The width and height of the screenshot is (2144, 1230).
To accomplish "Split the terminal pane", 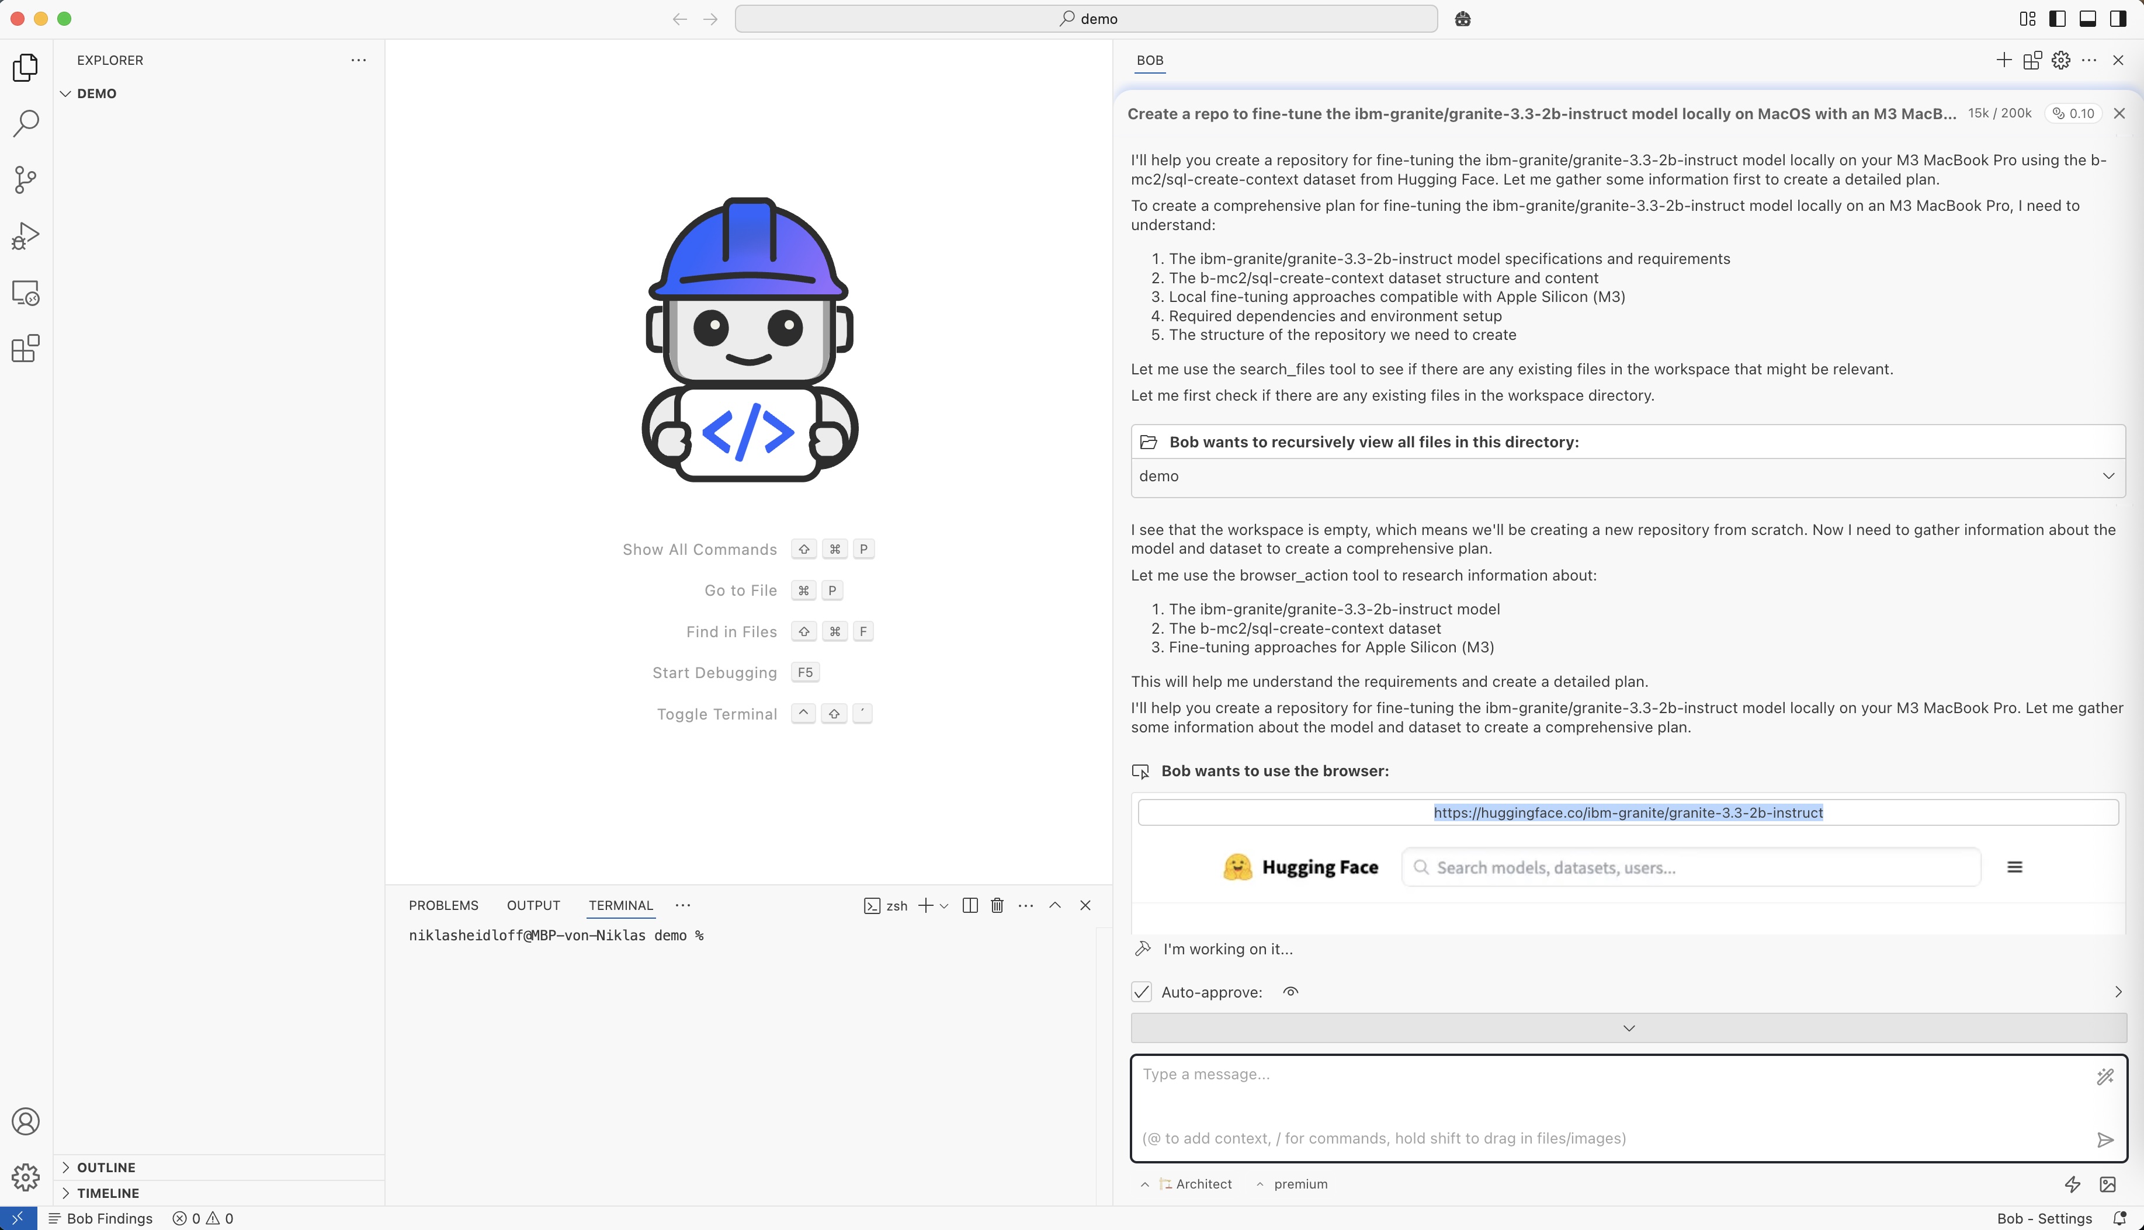I will (970, 906).
